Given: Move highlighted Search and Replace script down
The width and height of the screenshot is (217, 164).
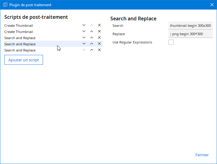Looking at the screenshot, I should (x=84, y=44).
